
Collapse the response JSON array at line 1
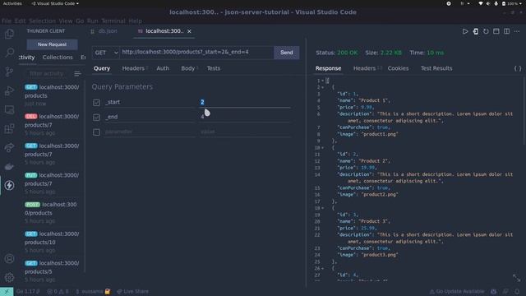click(x=323, y=81)
